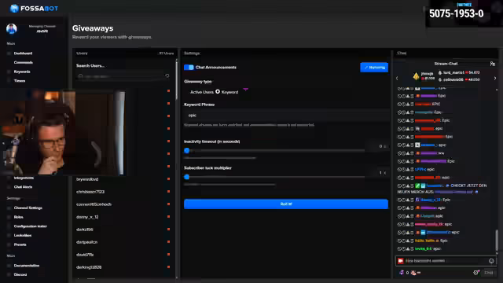Click the chat vertical scrollbar thumb
This screenshot has height=283, width=503.
coord(497,241)
